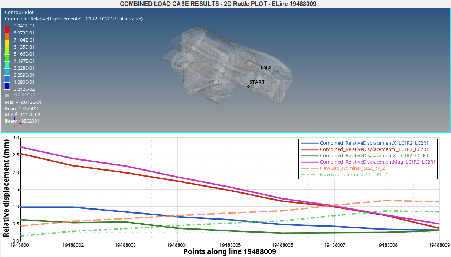This screenshot has width=451, height=257.
Task: Click y-axis tick value 0.5
Action: tap(15, 224)
